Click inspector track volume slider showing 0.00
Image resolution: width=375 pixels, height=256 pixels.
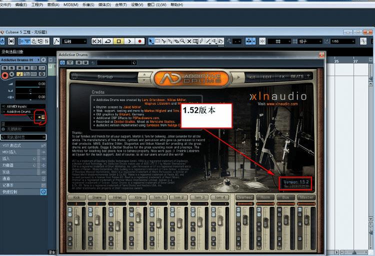(x=30, y=84)
